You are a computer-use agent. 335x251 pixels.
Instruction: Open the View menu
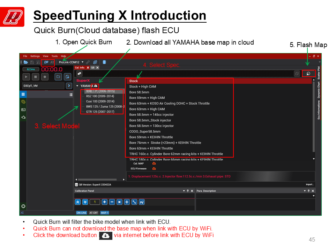click(45, 56)
